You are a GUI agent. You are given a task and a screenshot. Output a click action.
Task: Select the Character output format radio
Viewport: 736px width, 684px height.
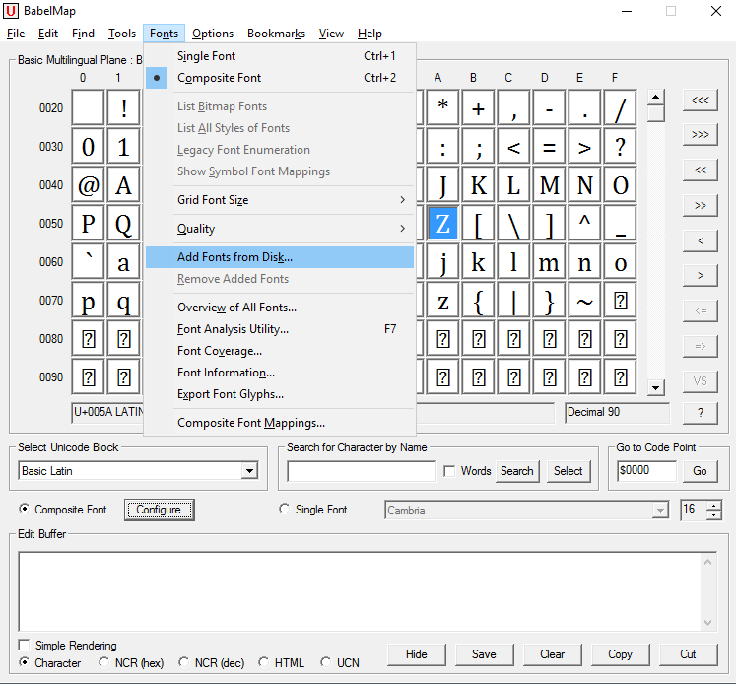point(24,662)
